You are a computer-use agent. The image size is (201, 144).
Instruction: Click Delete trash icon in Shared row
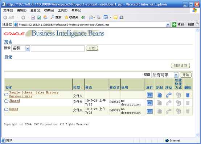point(188,103)
